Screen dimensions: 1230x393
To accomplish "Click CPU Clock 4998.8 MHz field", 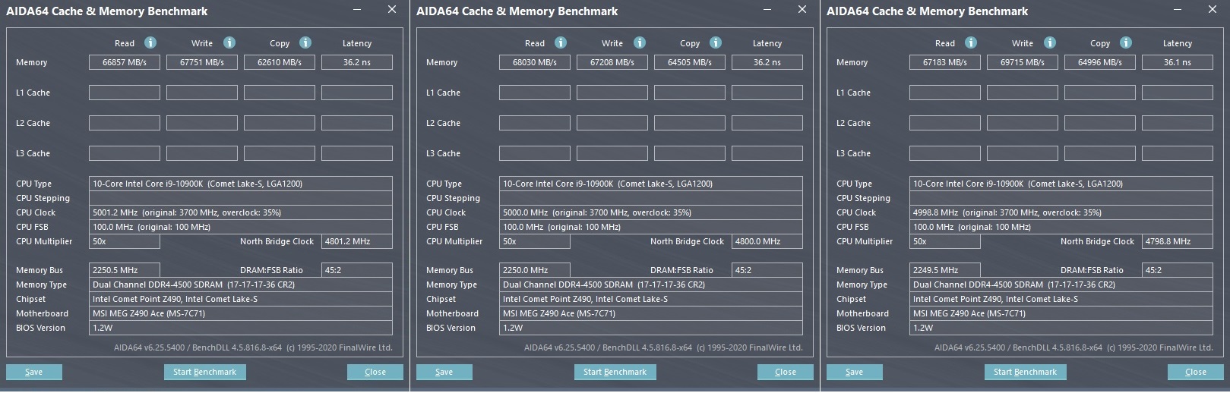I will tap(1061, 212).
